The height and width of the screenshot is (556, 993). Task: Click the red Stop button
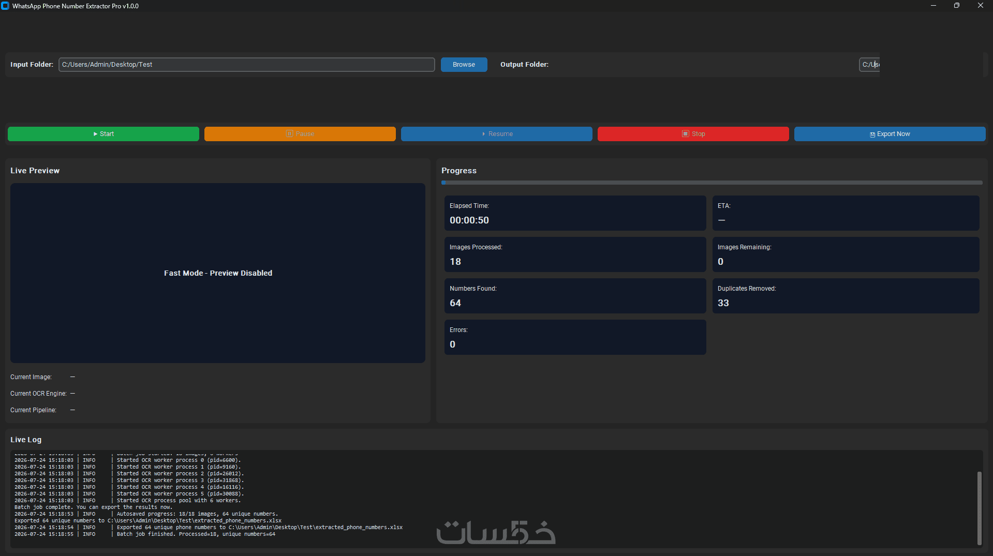(x=693, y=134)
